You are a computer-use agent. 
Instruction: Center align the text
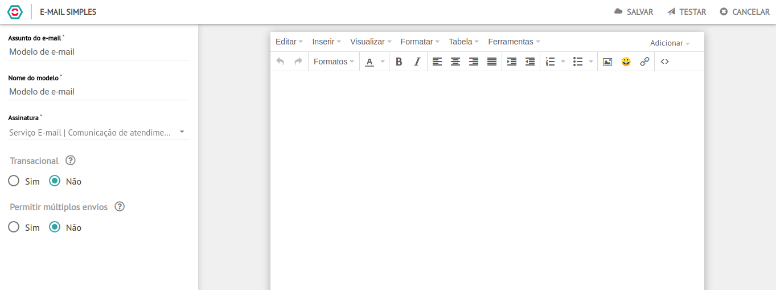click(x=455, y=62)
